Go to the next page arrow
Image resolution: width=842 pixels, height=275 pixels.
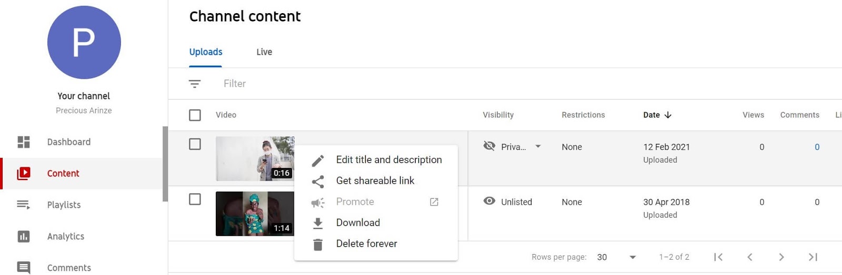(781, 257)
